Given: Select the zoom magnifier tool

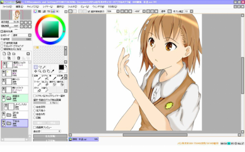Looking at the screenshot, I should [x=40, y=71].
